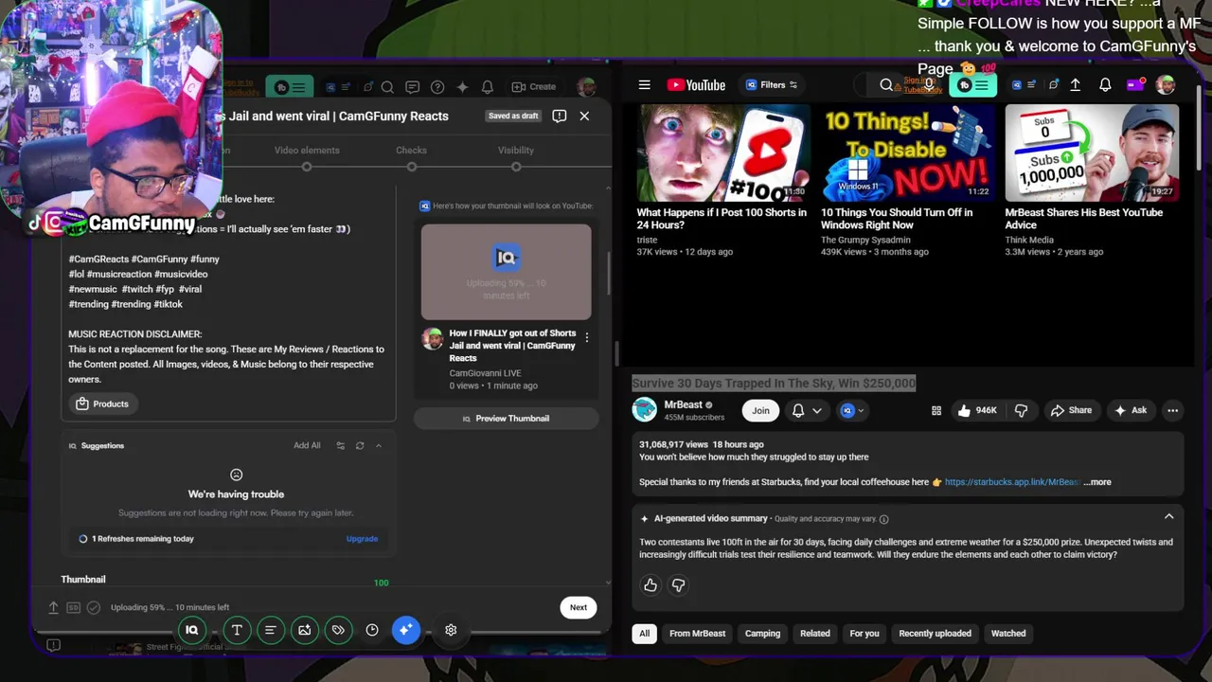Send feedback icon beside Saved as draft
This screenshot has height=682, width=1212.
(560, 116)
